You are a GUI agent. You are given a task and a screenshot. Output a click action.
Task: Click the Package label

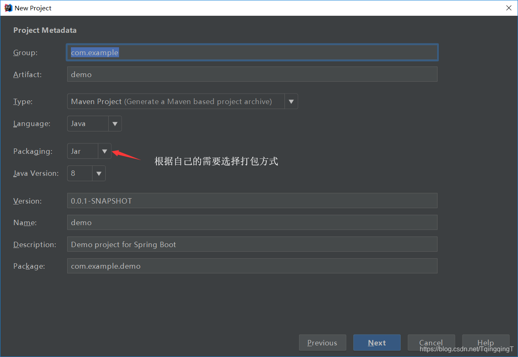pos(29,266)
